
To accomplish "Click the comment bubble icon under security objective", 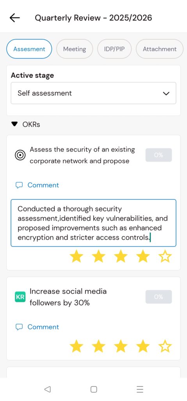I will pos(19,185).
